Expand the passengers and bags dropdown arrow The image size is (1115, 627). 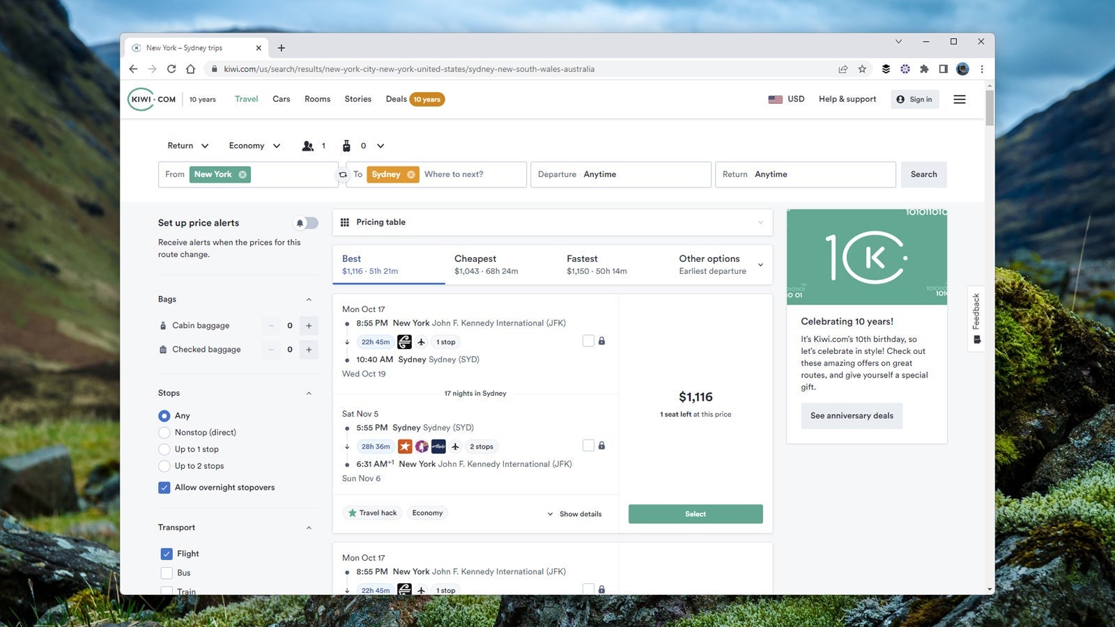pos(380,146)
